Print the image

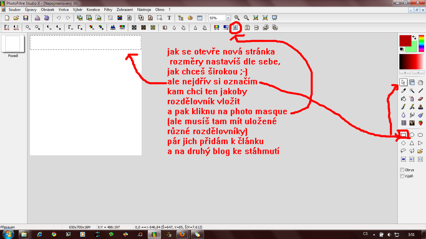tap(37, 18)
